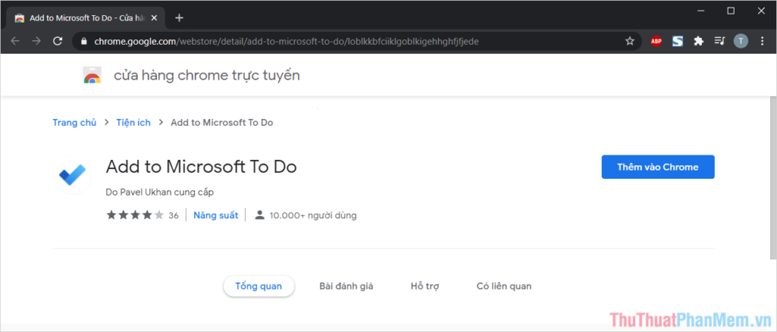Open the profile avatar T
This screenshot has width=777, height=332.
pos(741,41)
